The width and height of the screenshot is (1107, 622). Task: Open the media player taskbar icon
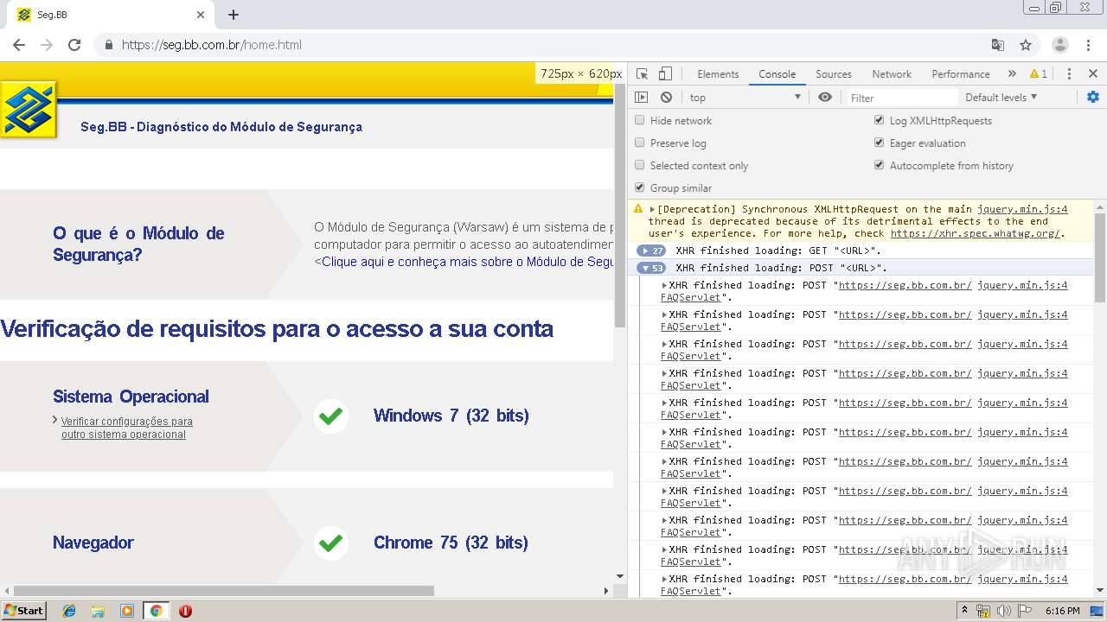tap(127, 611)
